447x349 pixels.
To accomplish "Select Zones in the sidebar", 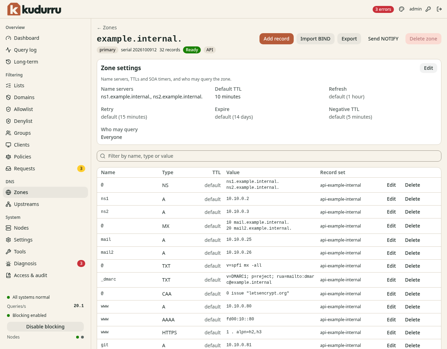I will (45, 192).
